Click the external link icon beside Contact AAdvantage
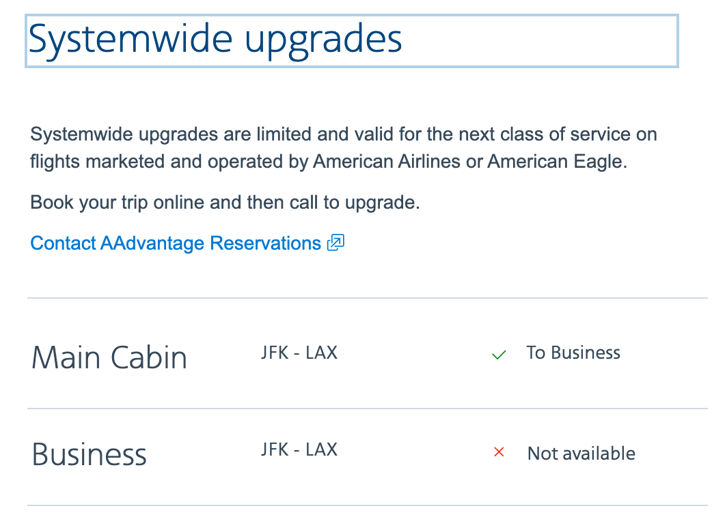Viewport: 712px width, 517px height. click(336, 243)
